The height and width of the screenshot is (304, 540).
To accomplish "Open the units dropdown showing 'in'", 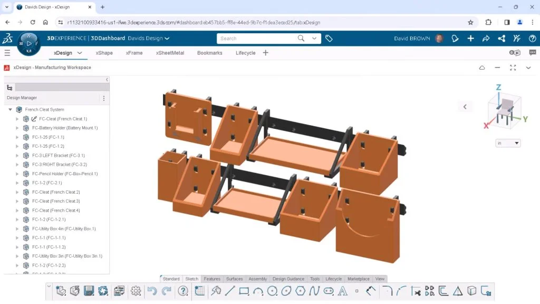I will pyautogui.click(x=508, y=143).
